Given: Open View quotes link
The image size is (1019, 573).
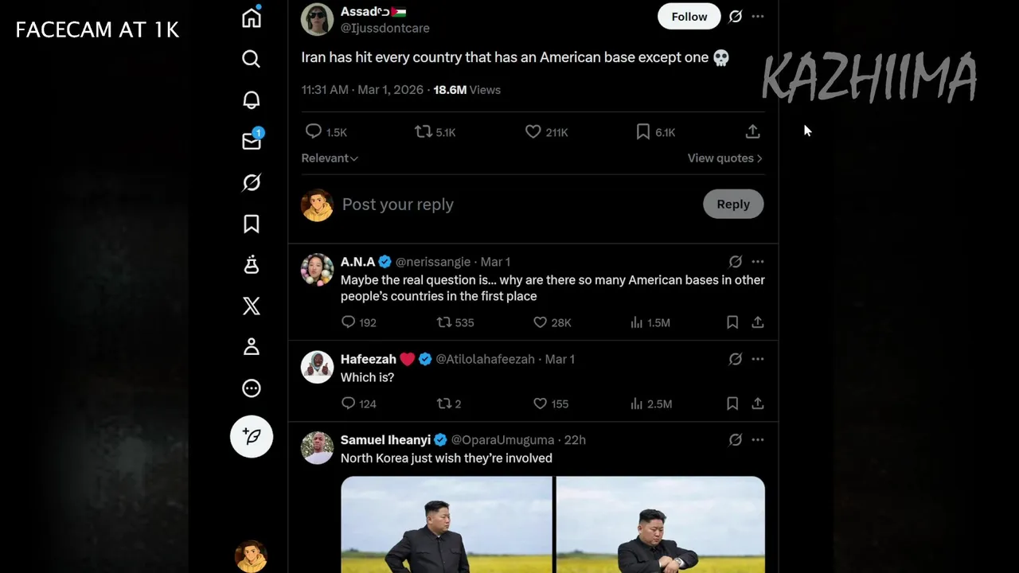Looking at the screenshot, I should [x=724, y=158].
